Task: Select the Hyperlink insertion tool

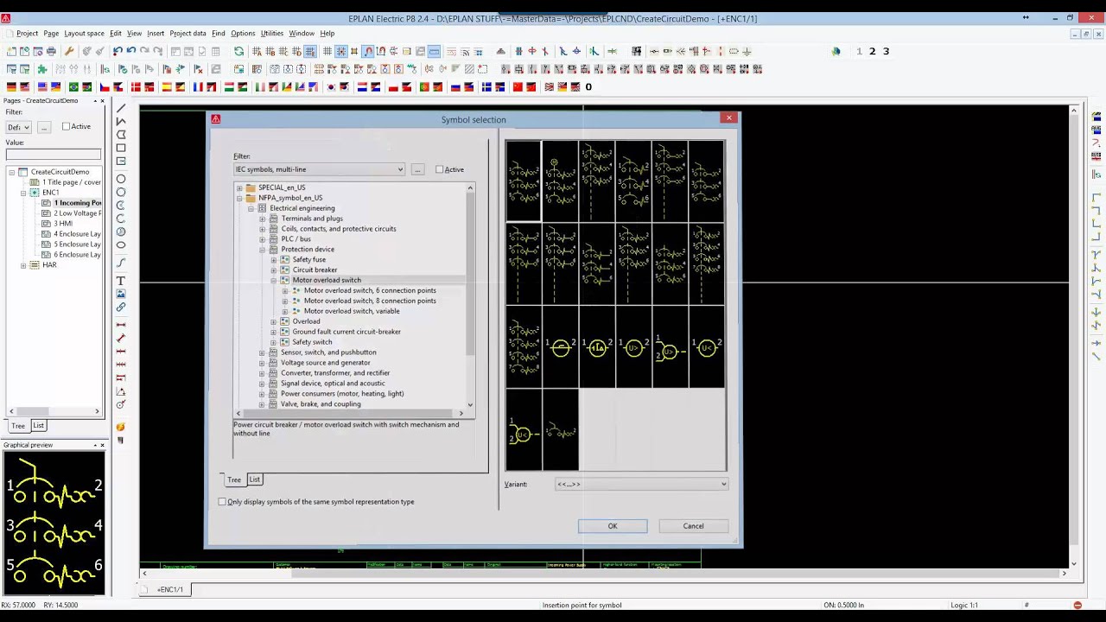Action: [121, 307]
